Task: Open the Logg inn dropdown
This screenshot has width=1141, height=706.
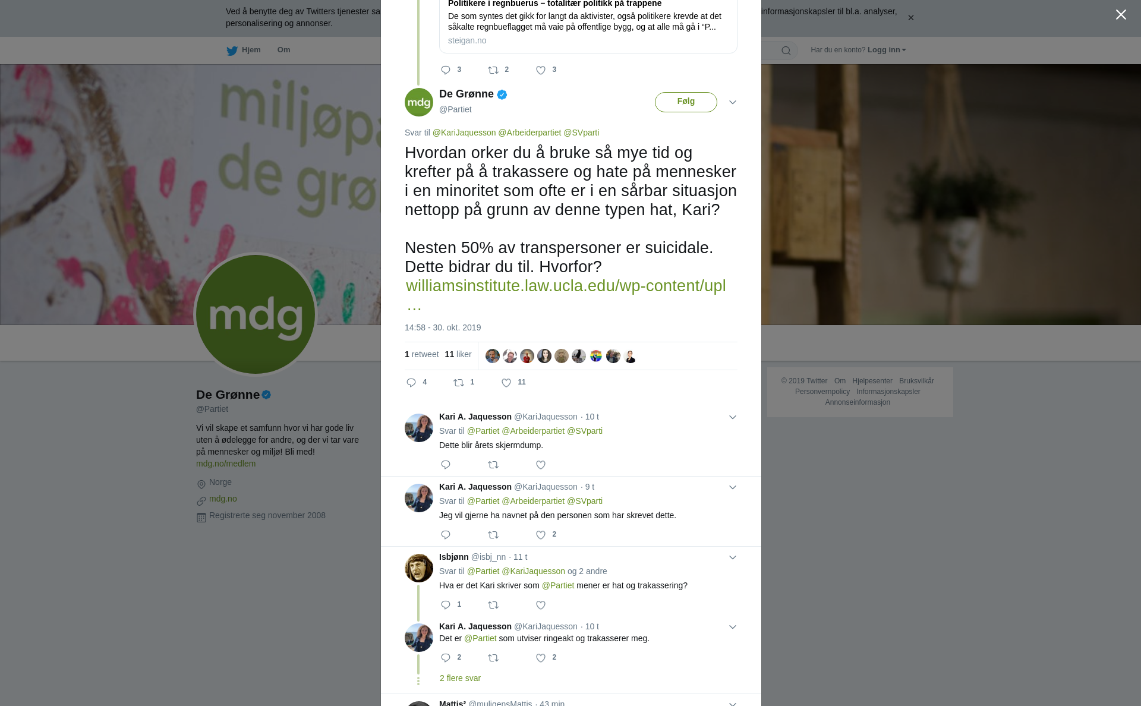Action: click(887, 50)
